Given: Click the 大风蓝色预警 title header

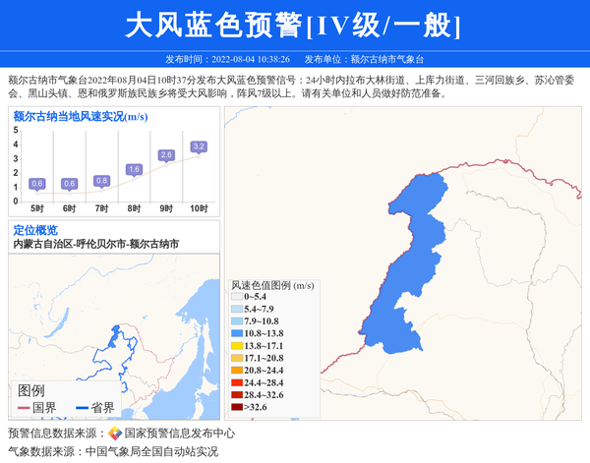Looking at the screenshot, I should [294, 26].
